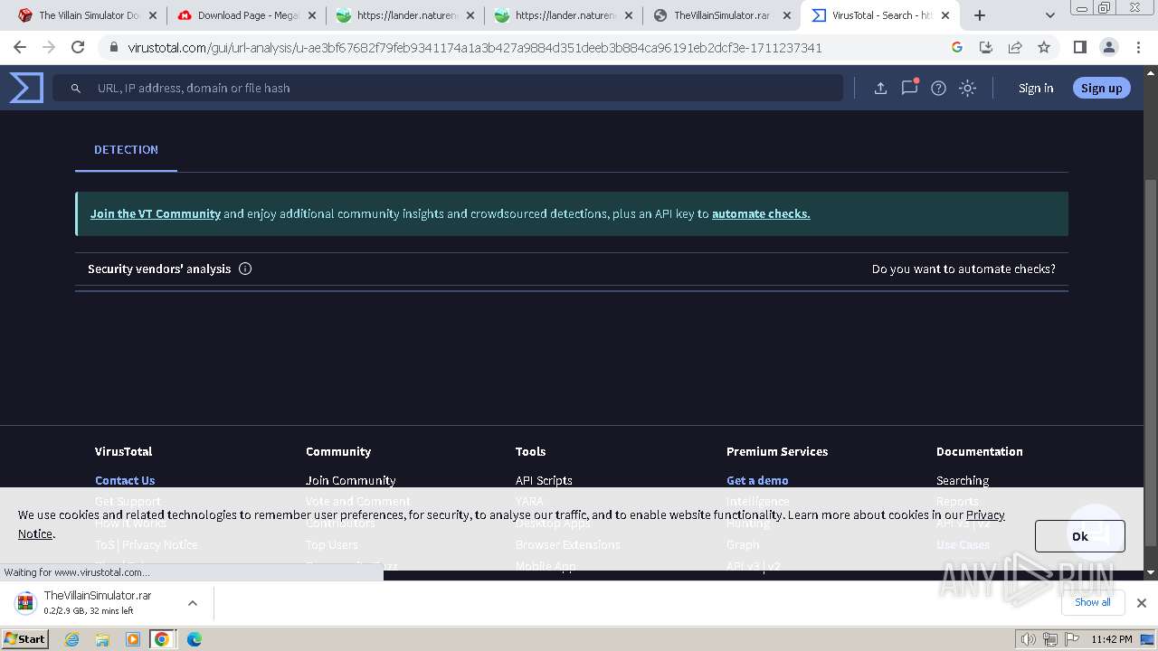The width and height of the screenshot is (1158, 651).
Task: Bookmark this page with the star icon
Action: (x=1044, y=47)
